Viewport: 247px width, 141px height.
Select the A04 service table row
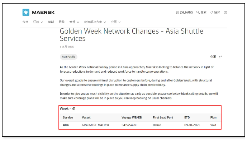pos(140,125)
